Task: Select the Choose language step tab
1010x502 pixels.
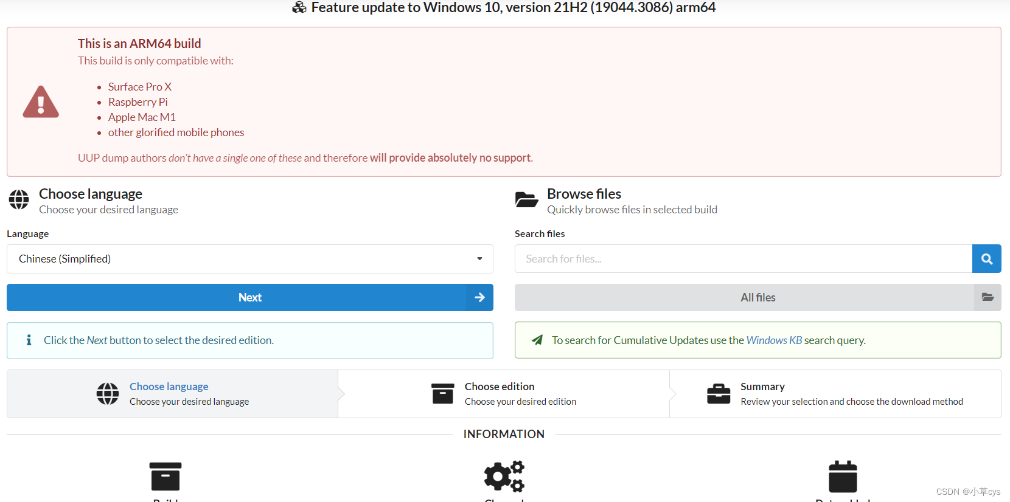Action: pos(172,394)
